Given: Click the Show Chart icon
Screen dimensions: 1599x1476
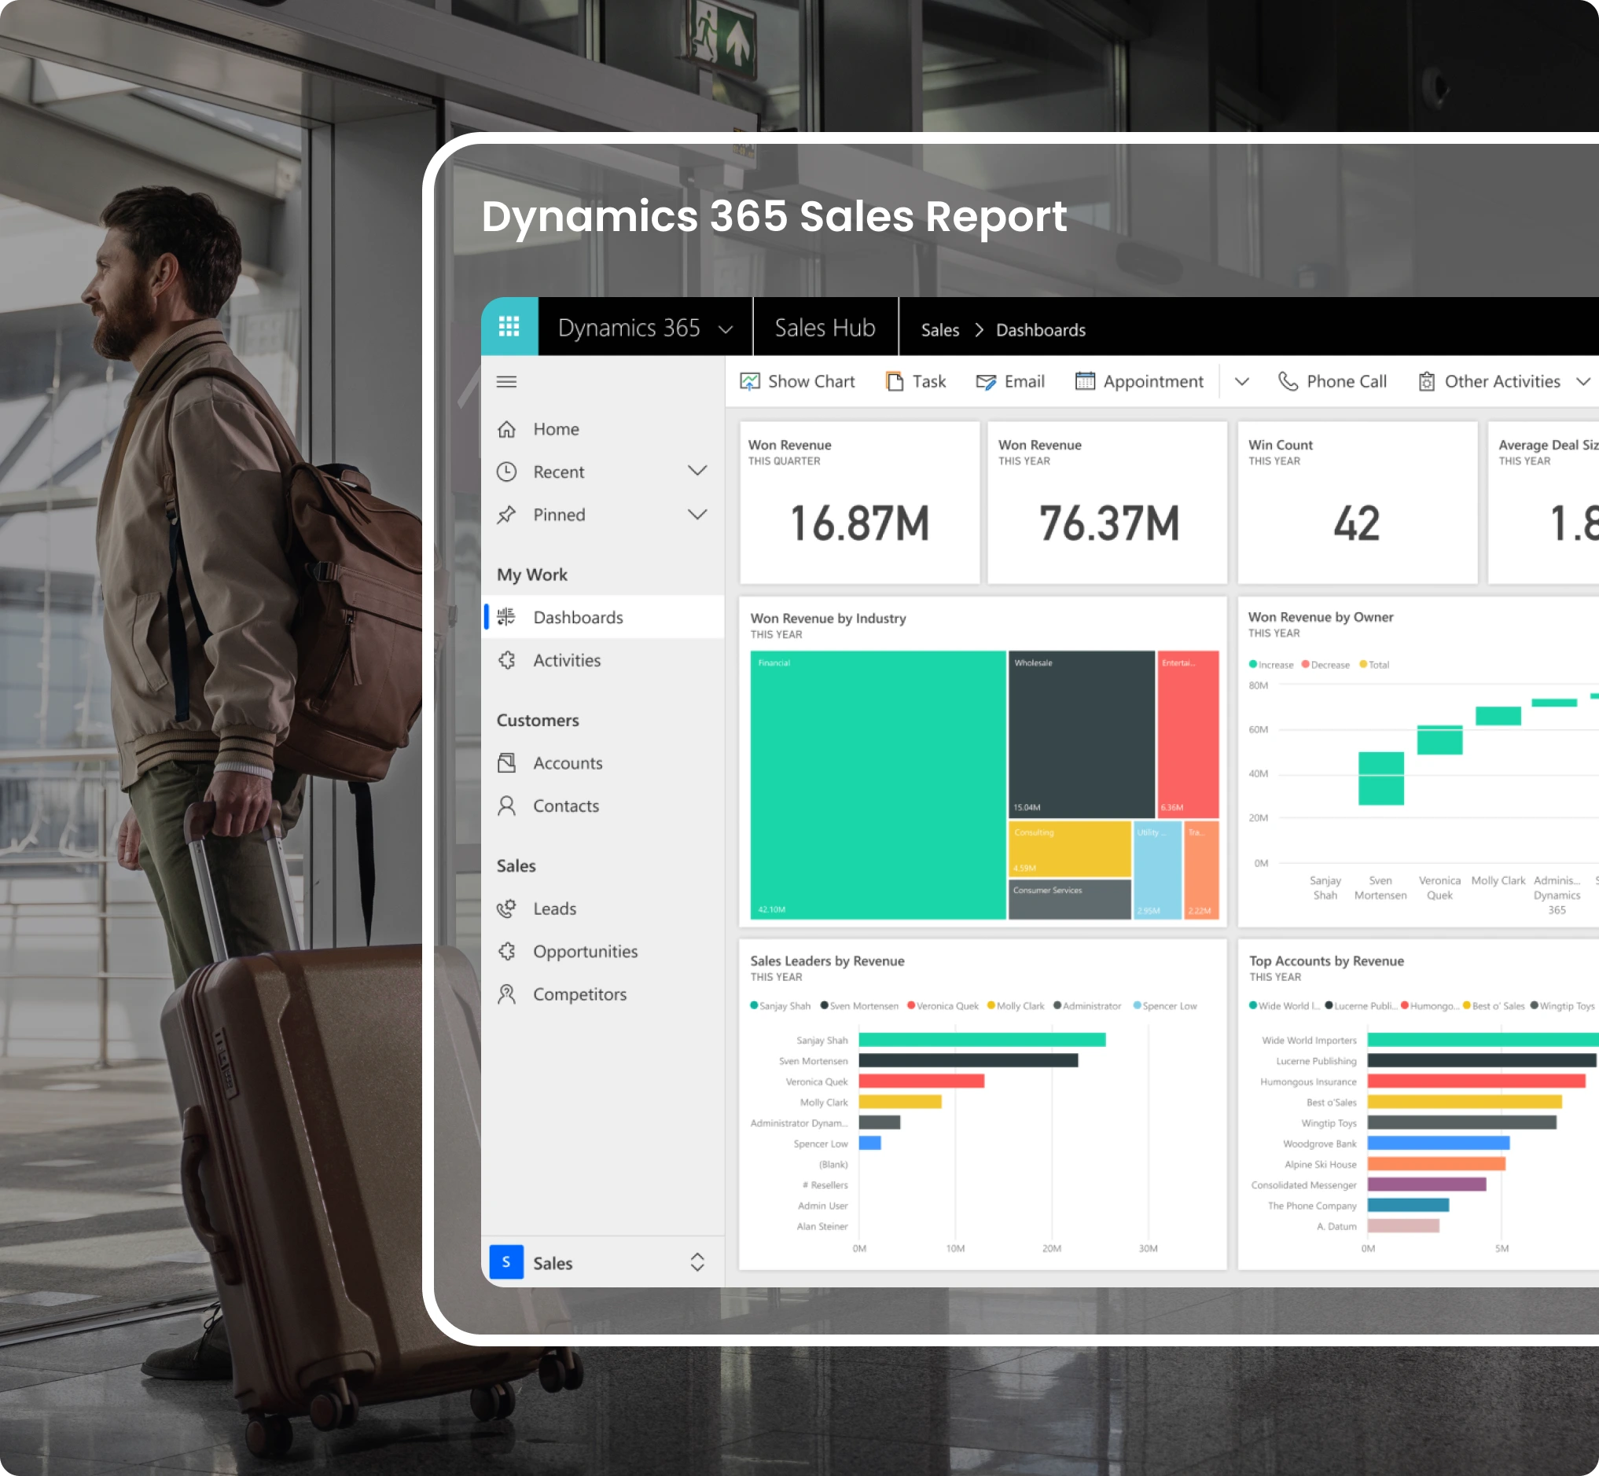Looking at the screenshot, I should point(749,382).
